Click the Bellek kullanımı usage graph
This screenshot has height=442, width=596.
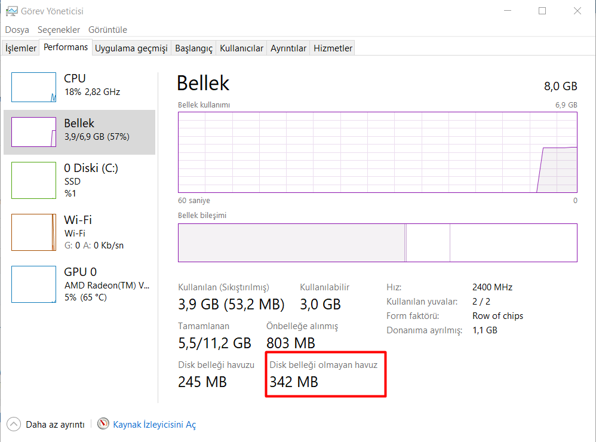pos(377,152)
